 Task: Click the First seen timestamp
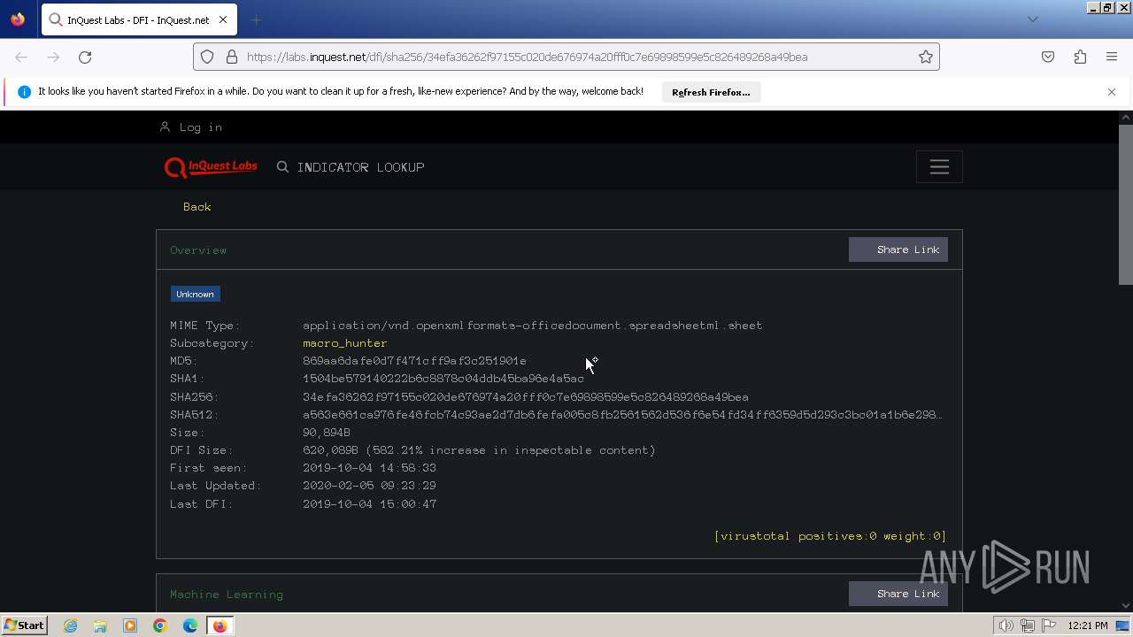pos(369,468)
